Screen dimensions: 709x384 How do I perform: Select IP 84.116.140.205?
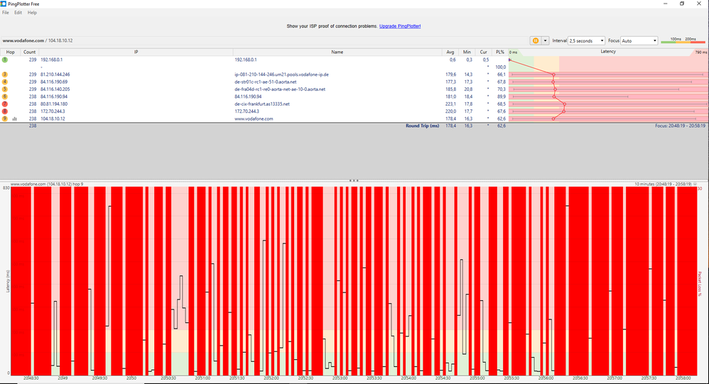[x=55, y=89]
